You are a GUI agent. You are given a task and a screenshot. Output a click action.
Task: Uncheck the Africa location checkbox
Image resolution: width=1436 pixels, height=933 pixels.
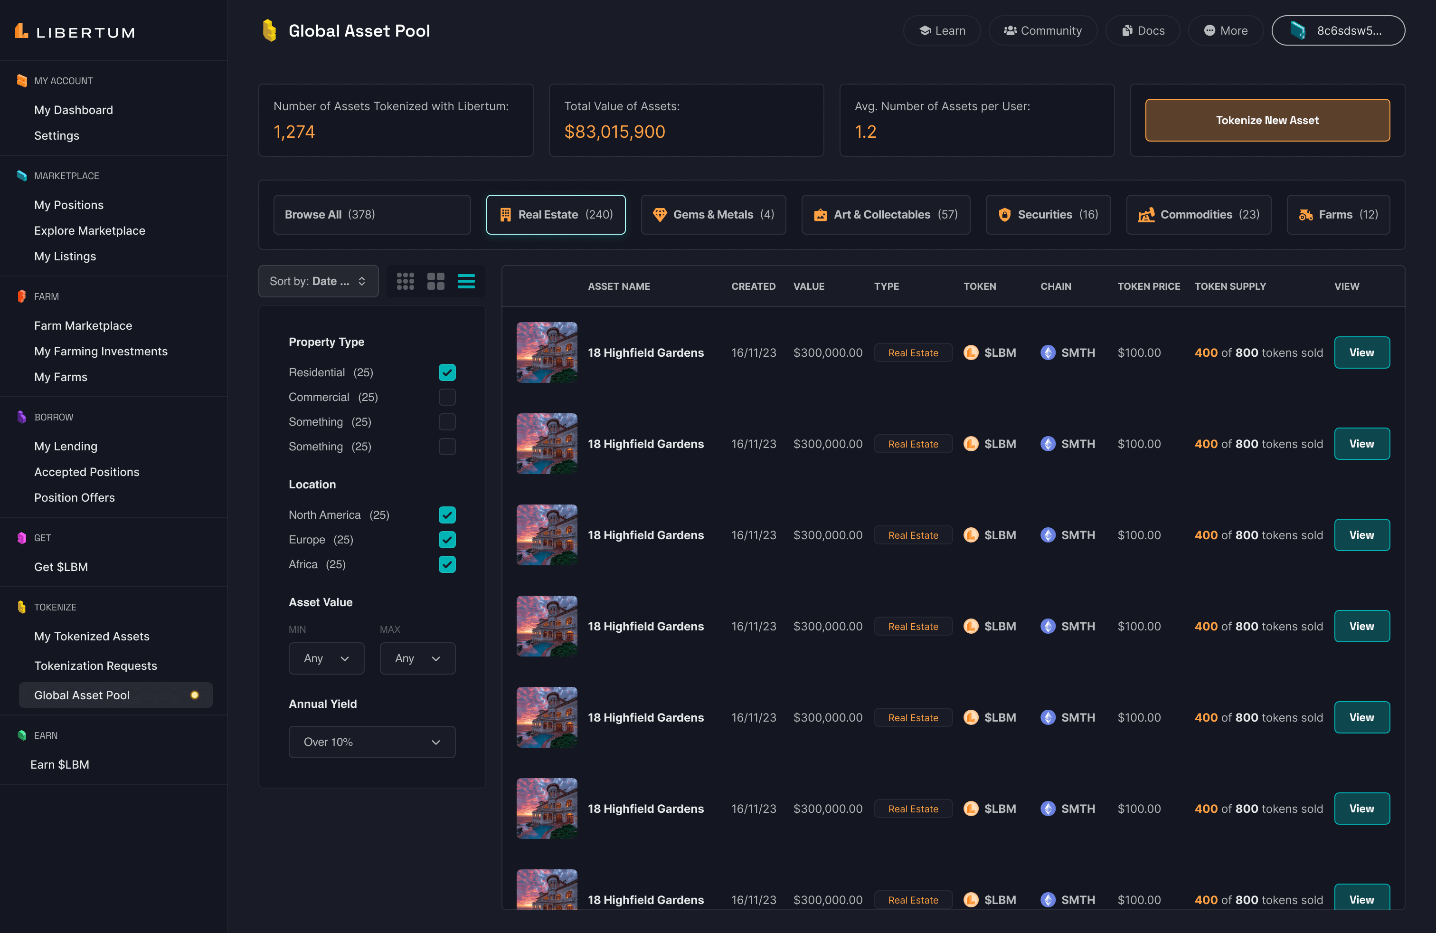(x=447, y=564)
